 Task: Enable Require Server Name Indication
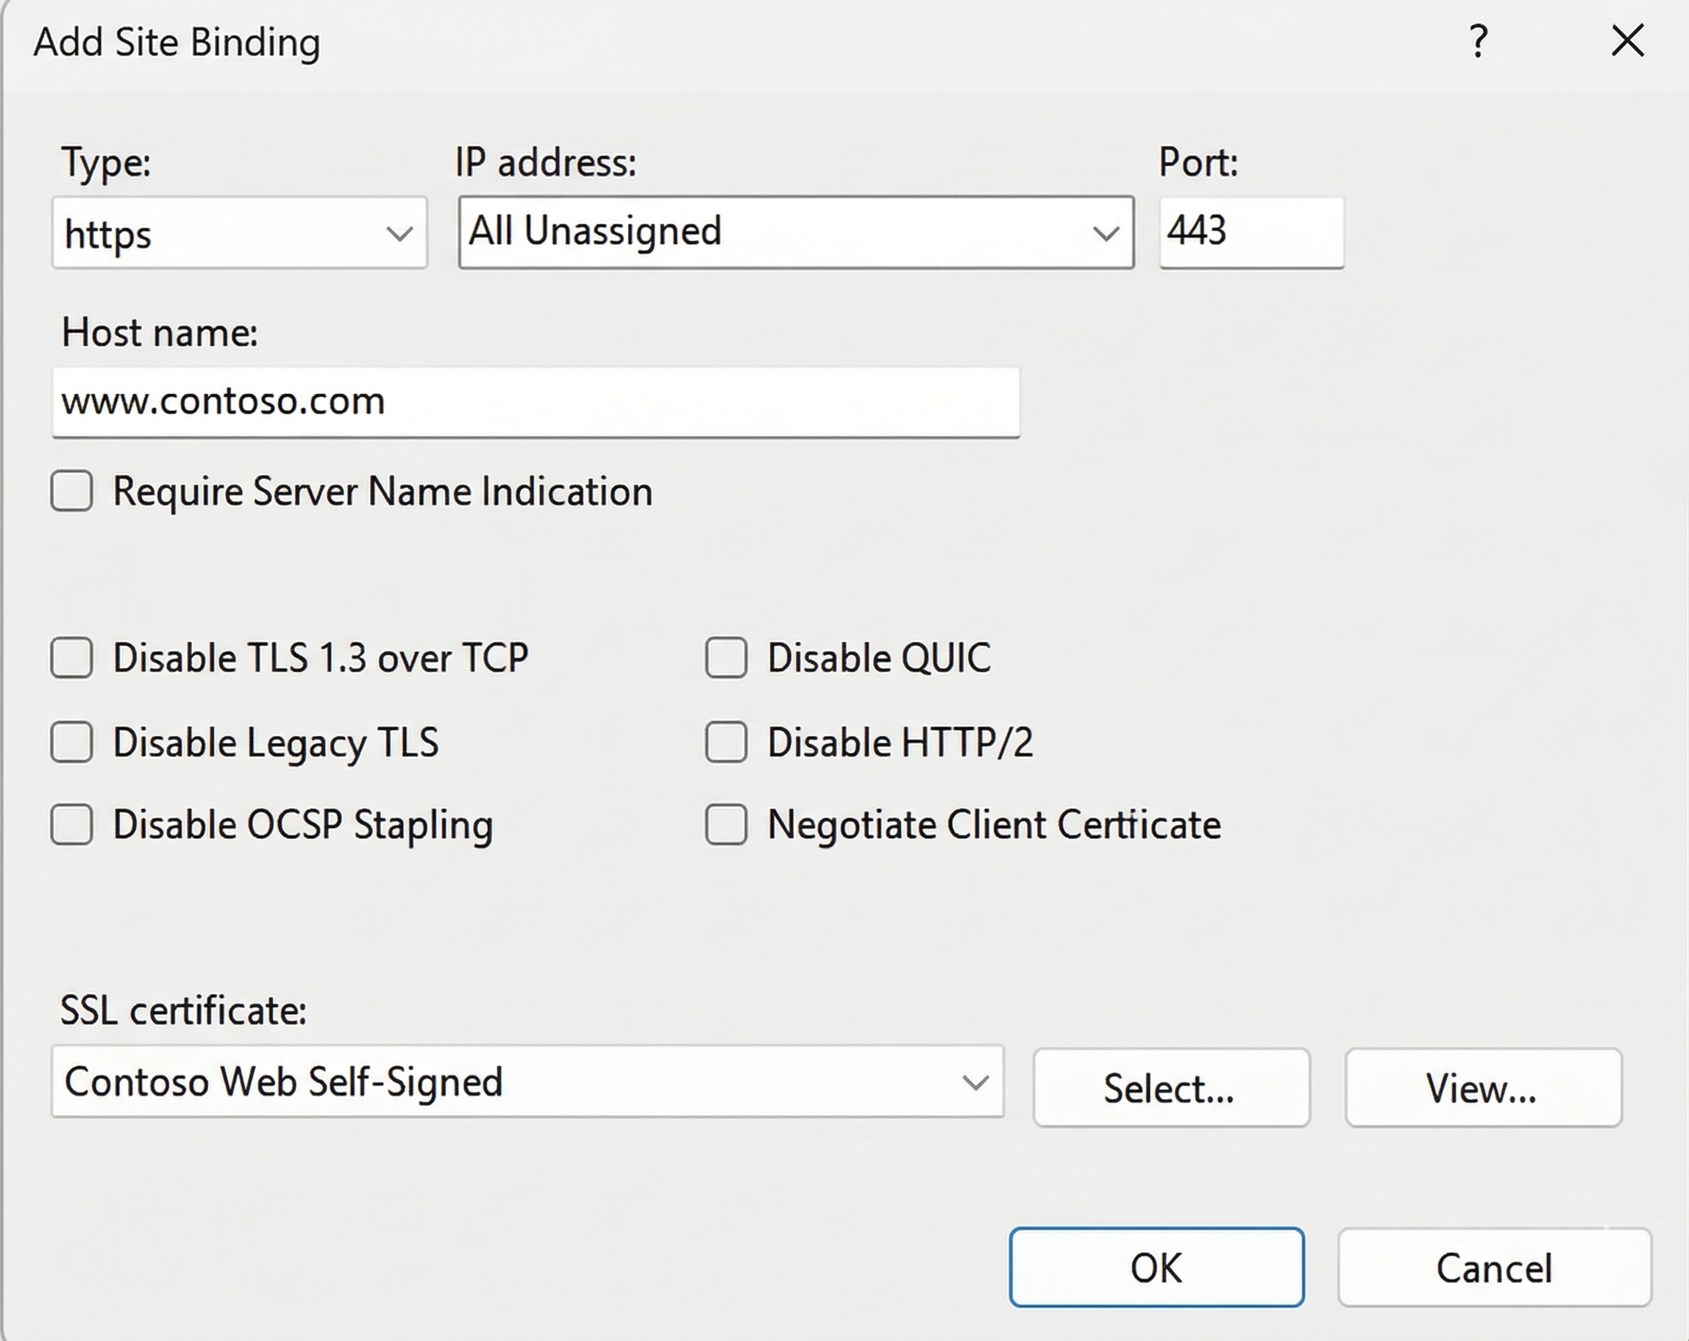(72, 492)
